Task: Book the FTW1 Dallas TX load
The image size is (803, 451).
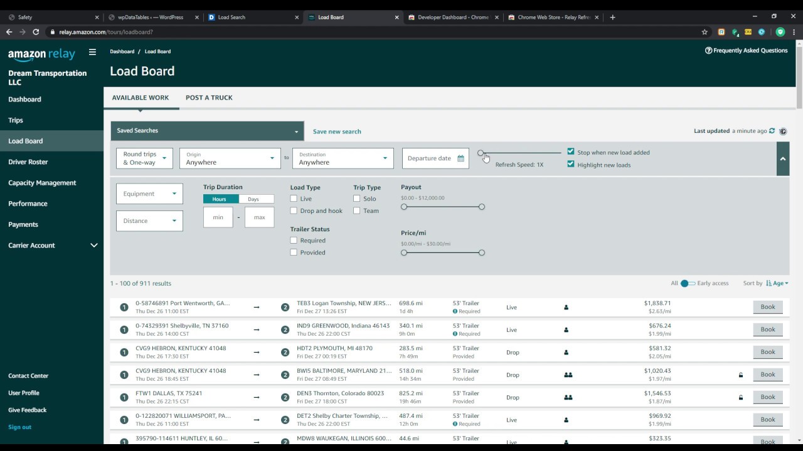Action: coord(768,397)
